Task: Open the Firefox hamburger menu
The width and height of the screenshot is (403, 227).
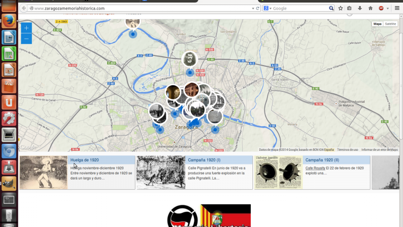Action: coord(396,9)
